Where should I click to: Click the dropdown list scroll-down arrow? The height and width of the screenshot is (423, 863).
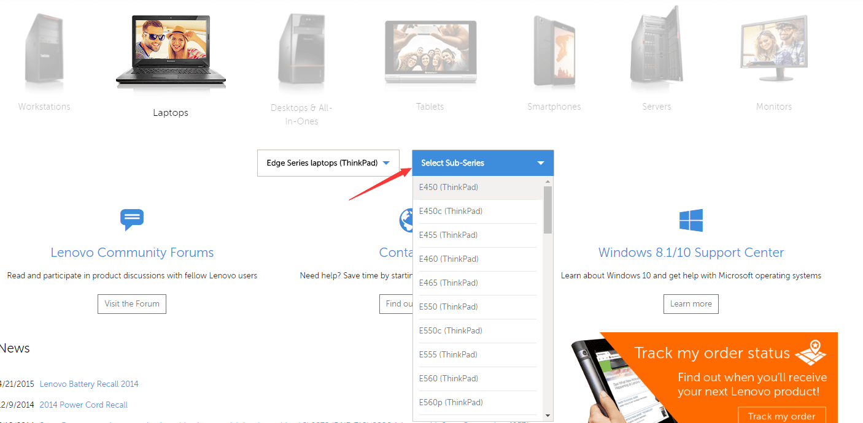click(548, 415)
